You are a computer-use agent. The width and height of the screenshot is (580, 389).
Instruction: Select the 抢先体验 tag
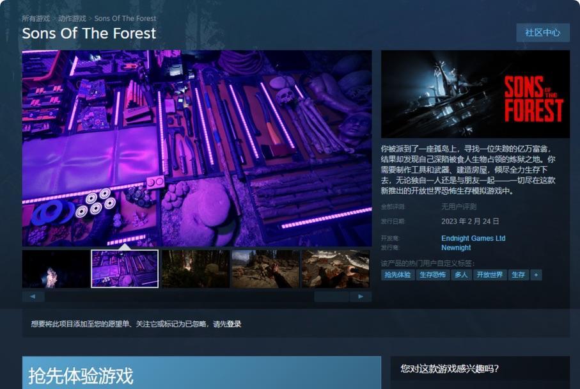click(x=398, y=275)
